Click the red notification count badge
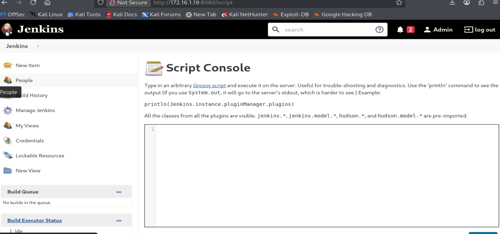Screen dimensions: 500x234 [x=410, y=30]
